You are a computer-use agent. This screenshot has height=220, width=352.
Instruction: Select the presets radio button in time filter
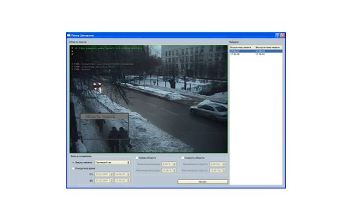coord(73,162)
